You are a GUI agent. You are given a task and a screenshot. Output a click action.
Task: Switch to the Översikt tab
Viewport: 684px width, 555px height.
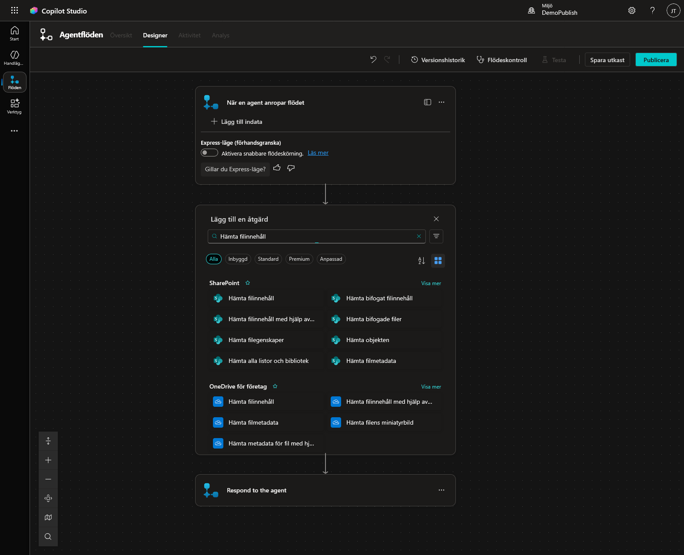(x=121, y=35)
